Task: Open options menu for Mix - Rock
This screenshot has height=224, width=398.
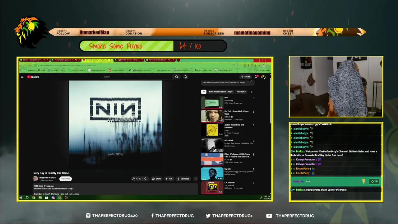Action: point(253,141)
